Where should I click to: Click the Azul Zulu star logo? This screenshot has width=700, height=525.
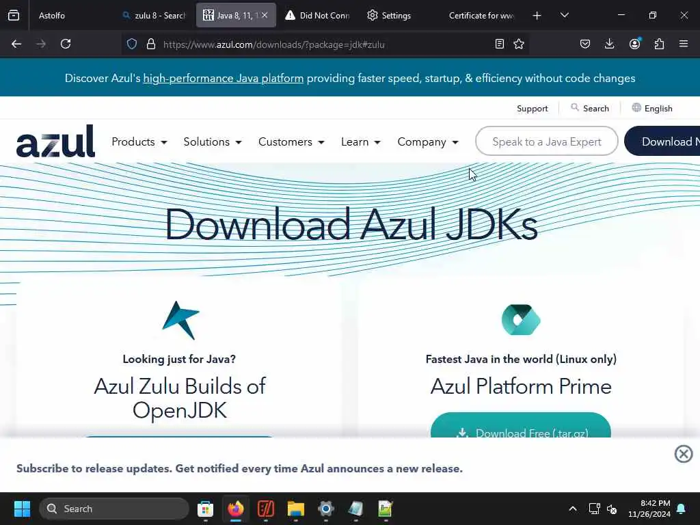180,320
